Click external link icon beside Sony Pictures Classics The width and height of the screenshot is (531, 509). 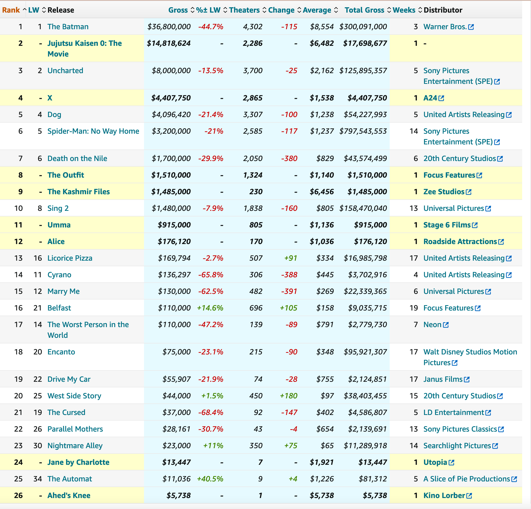tap(501, 429)
